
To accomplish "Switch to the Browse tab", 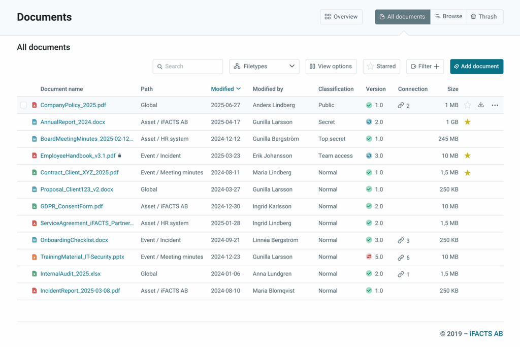I will pos(448,17).
